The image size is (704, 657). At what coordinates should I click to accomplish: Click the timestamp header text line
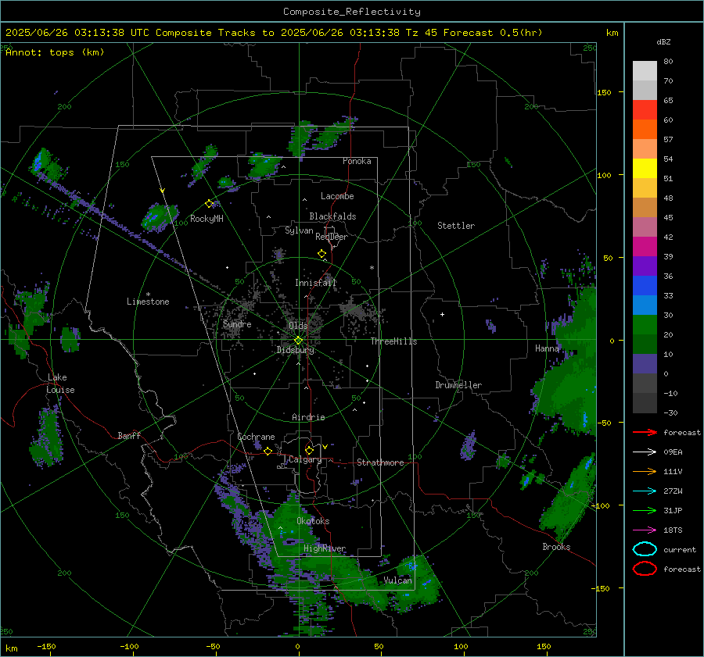coord(274,33)
